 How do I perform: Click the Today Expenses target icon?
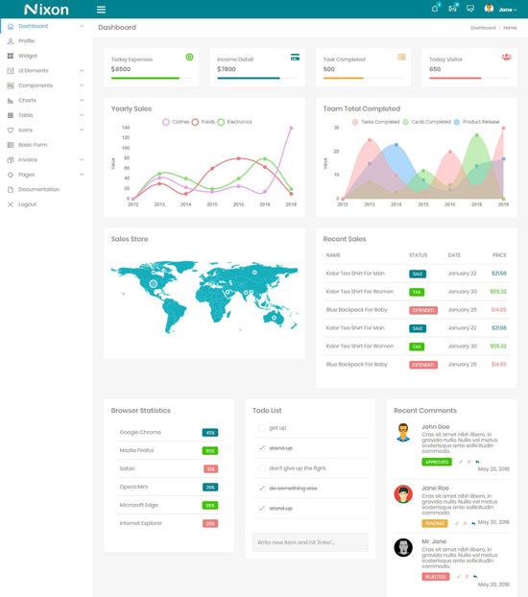coord(189,58)
